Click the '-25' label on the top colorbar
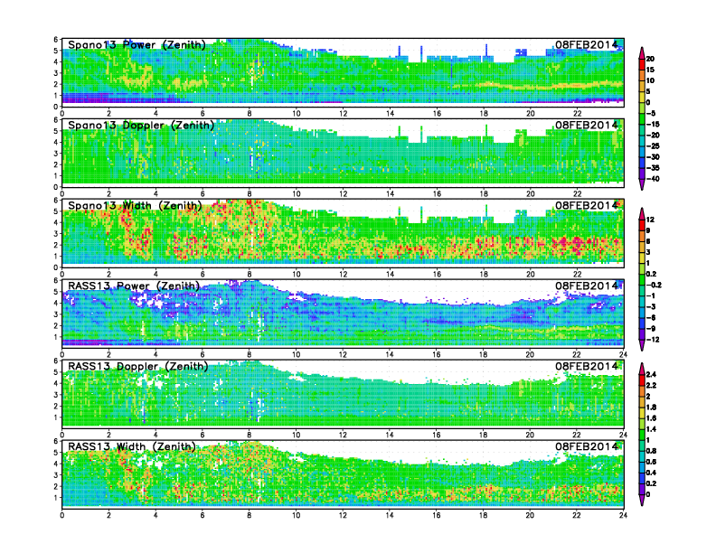716x553 pixels. [x=653, y=146]
